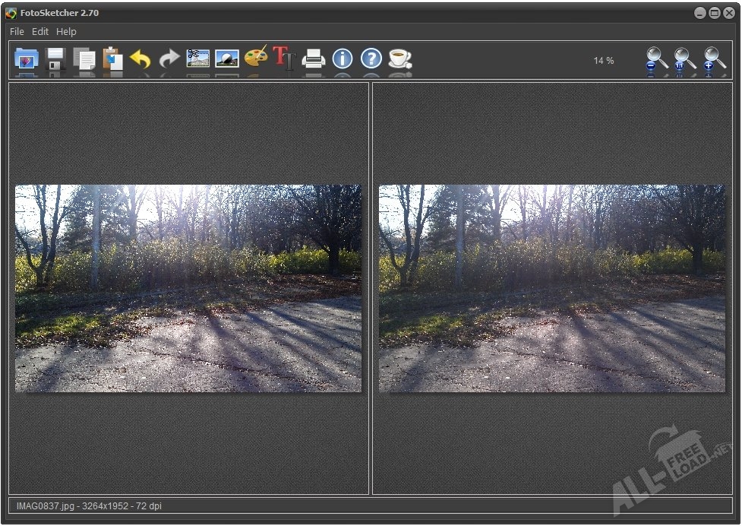
Task: Add text using the red T icon
Action: pyautogui.click(x=284, y=59)
